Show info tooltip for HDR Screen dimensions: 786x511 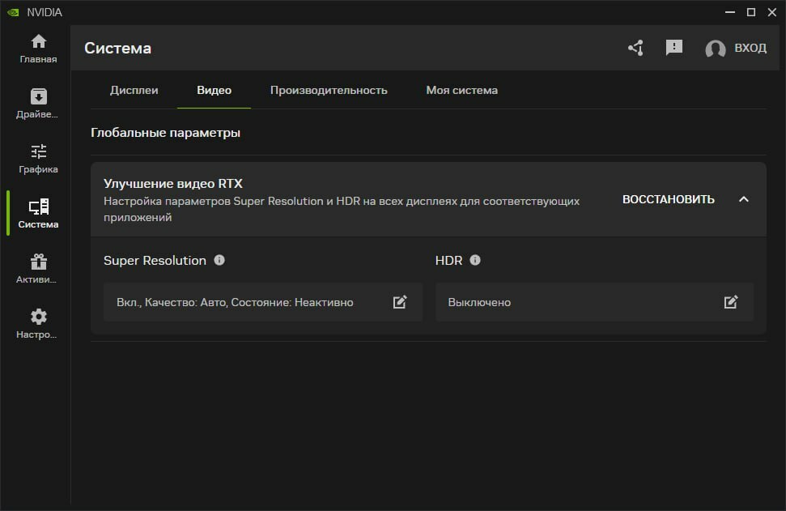point(475,261)
